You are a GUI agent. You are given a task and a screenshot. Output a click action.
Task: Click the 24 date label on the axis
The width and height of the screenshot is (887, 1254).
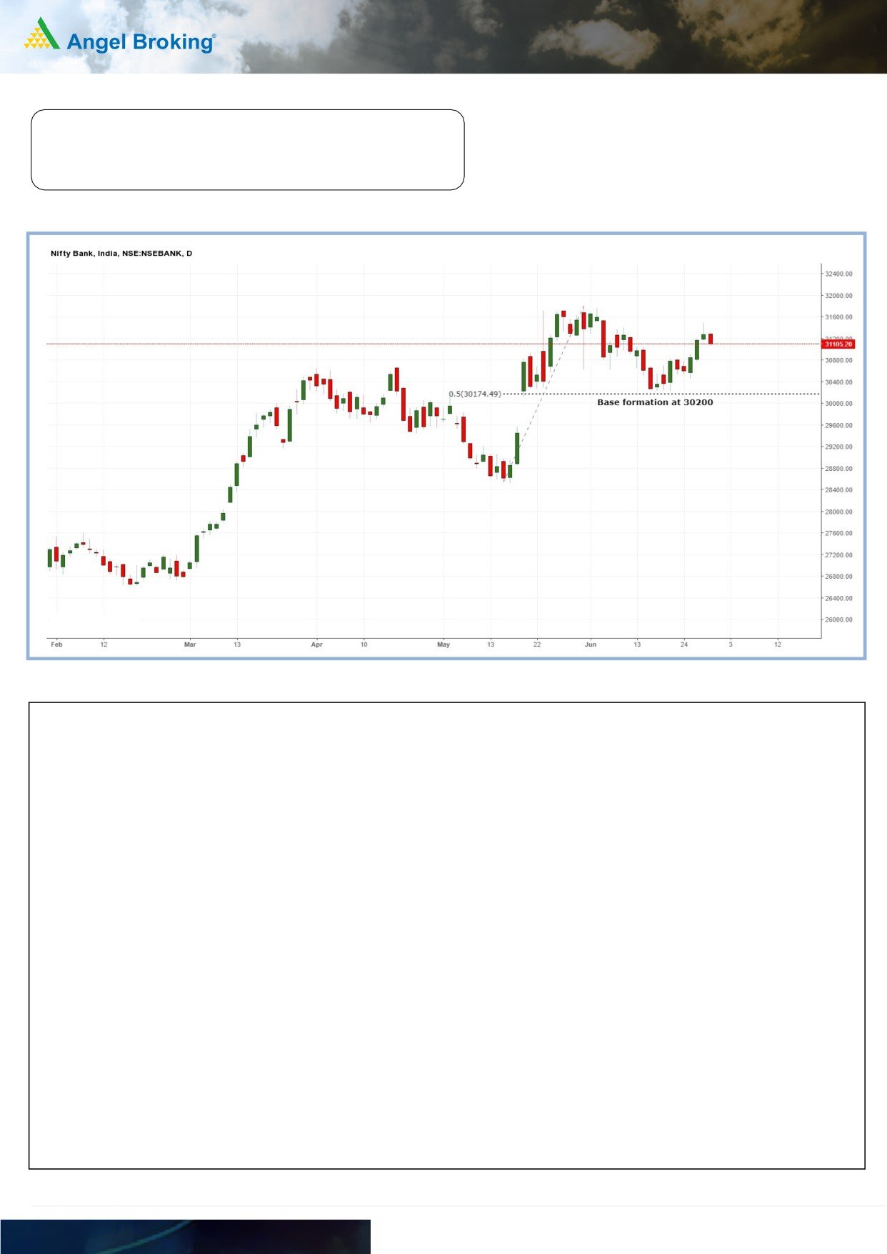pyautogui.click(x=684, y=645)
